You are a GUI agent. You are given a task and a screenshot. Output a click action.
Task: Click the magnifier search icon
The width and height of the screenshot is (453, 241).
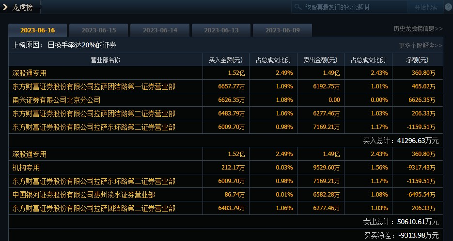(x=298, y=7)
